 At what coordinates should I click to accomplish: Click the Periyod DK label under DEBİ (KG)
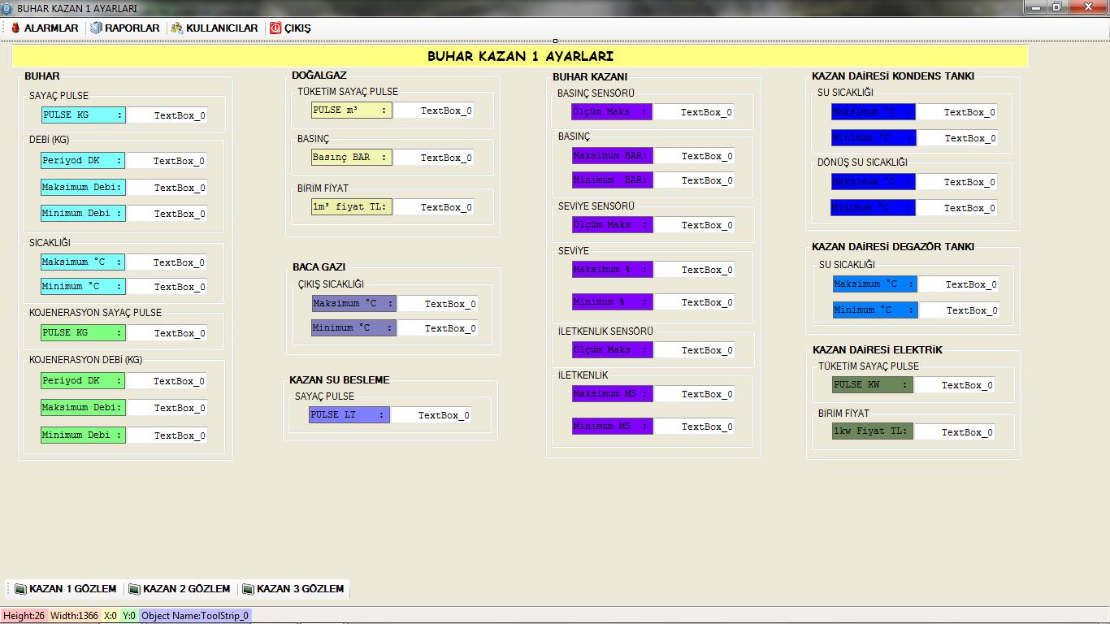[x=83, y=161]
